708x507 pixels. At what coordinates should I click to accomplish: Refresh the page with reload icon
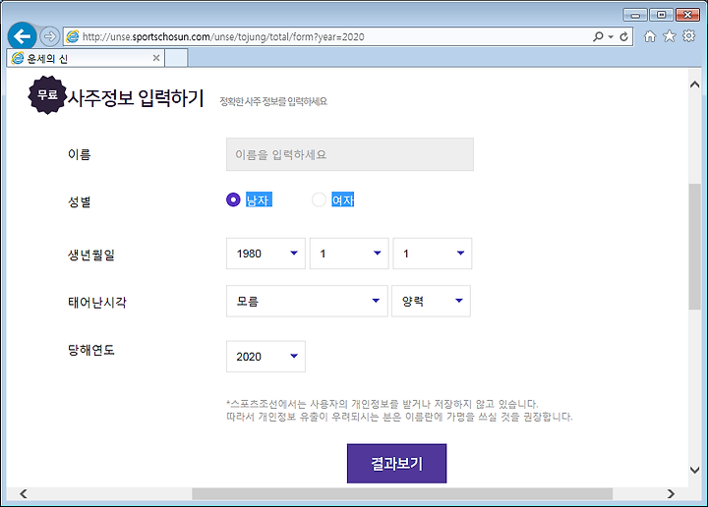point(624,36)
